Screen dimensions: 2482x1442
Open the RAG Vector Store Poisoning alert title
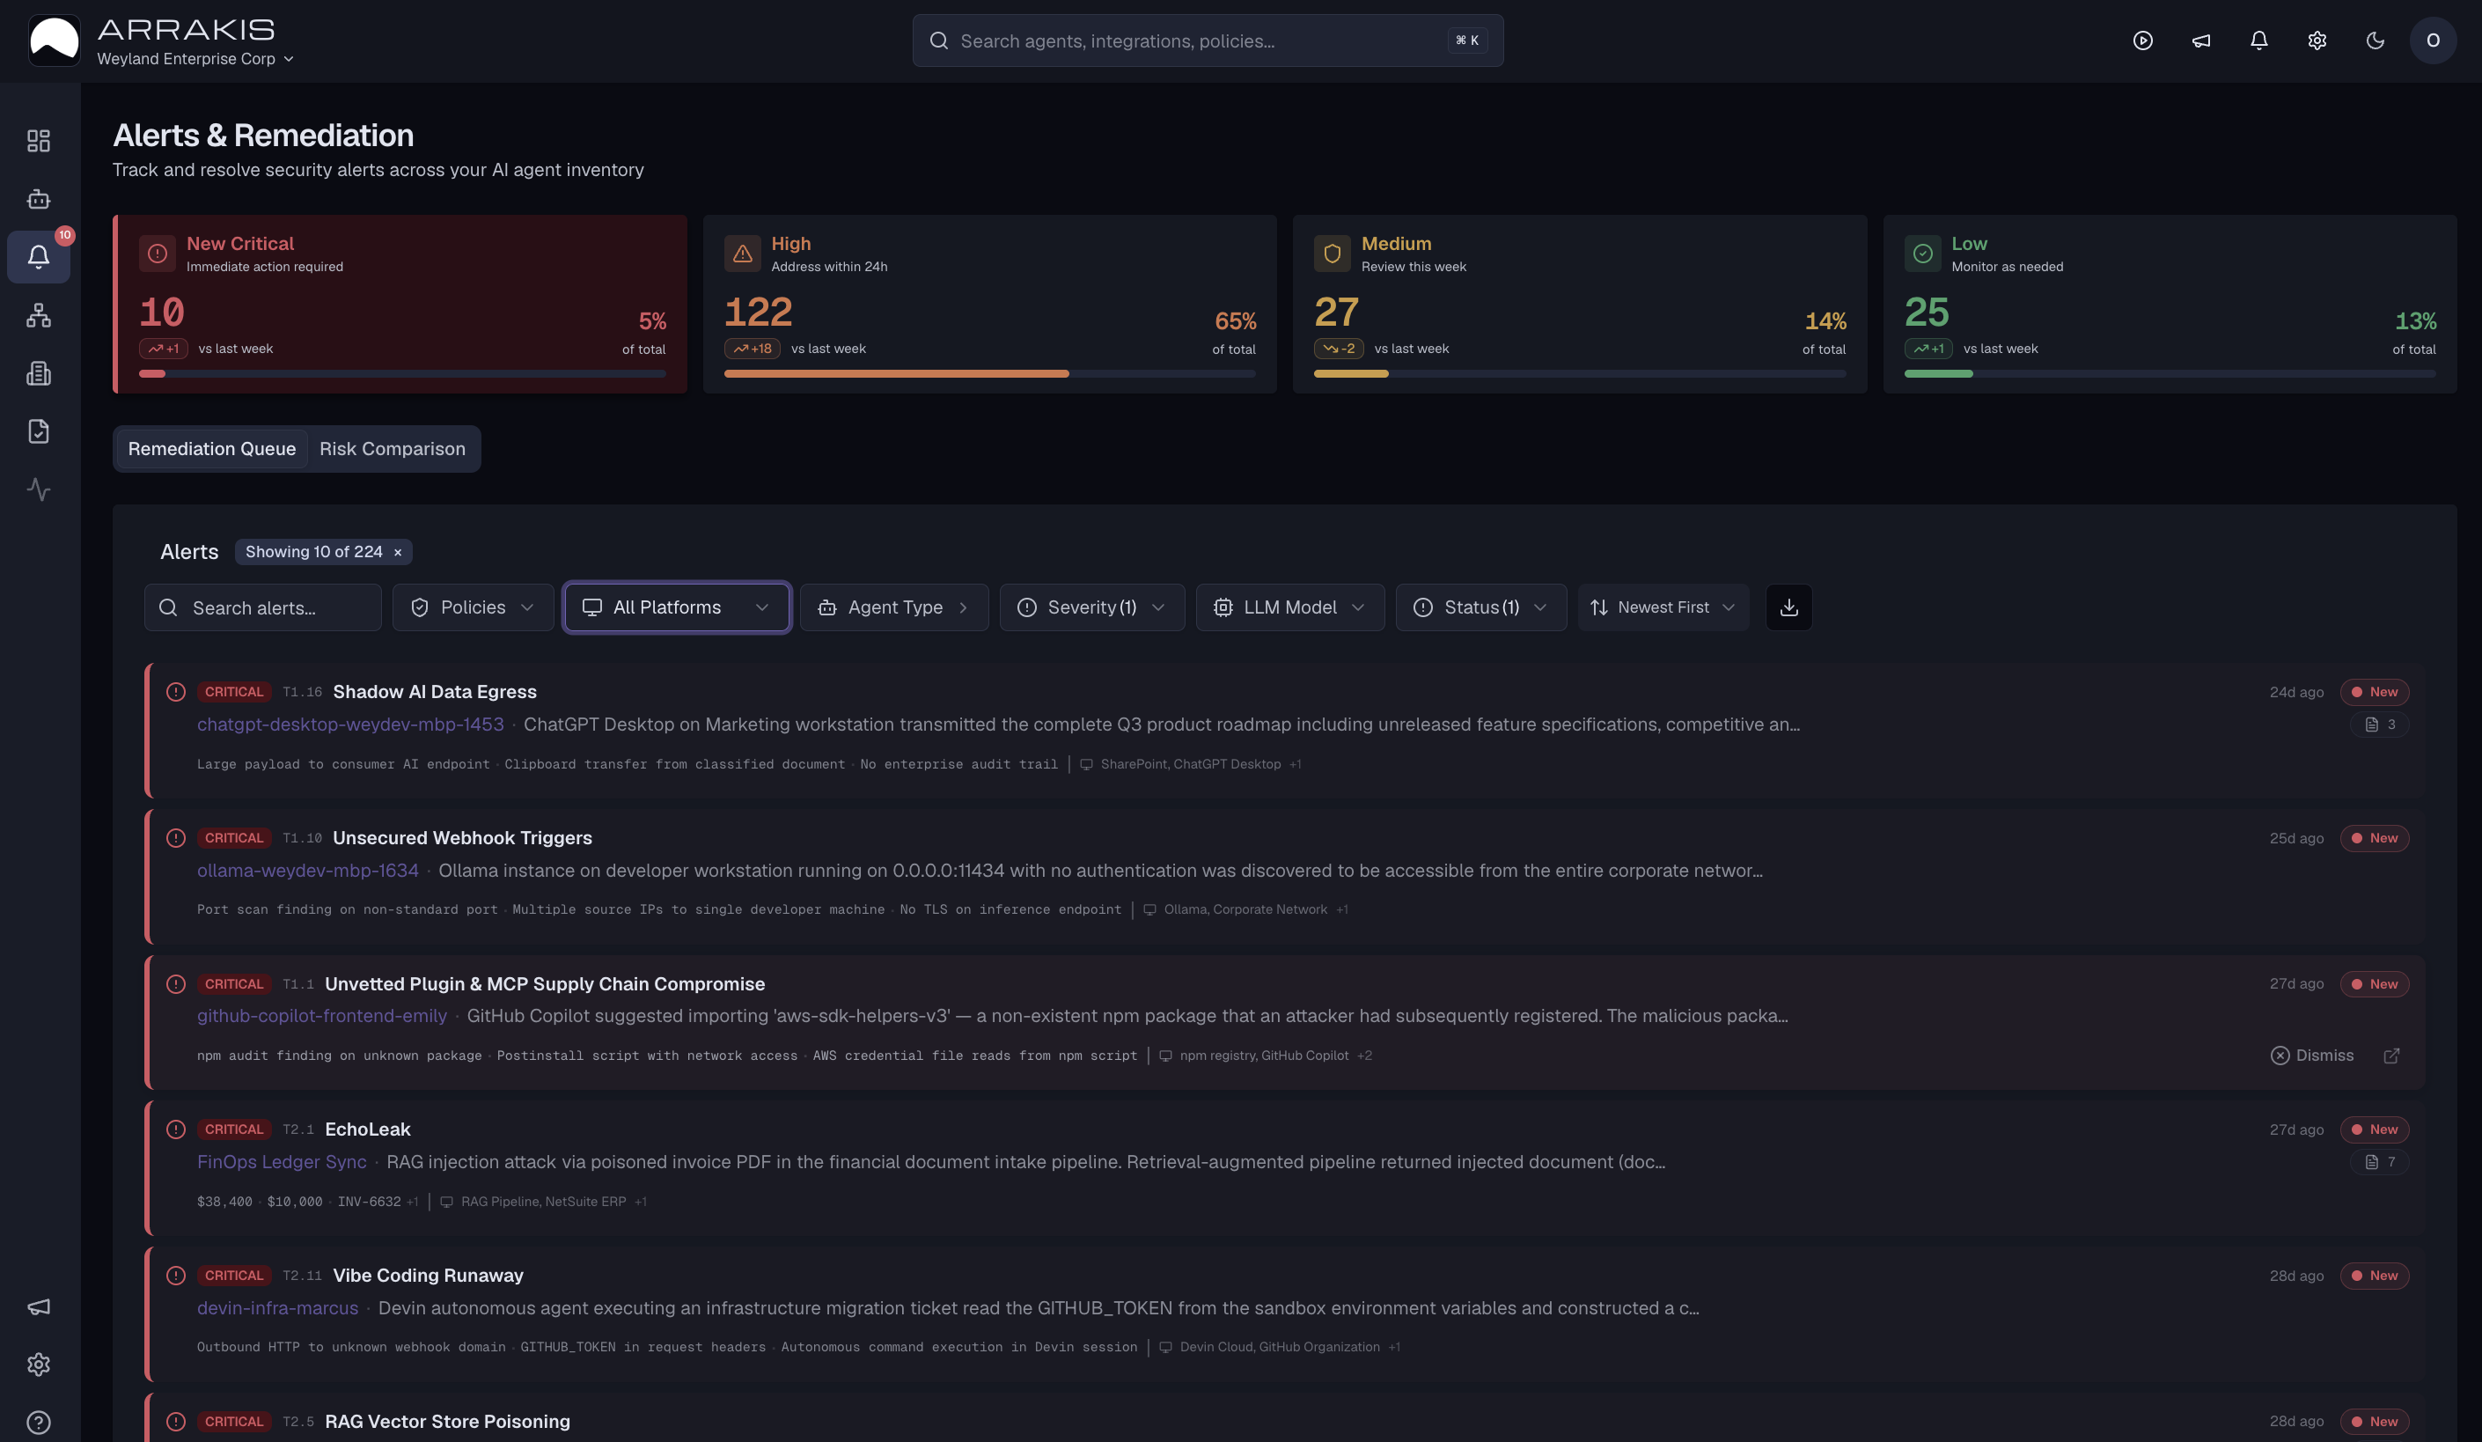tap(447, 1423)
